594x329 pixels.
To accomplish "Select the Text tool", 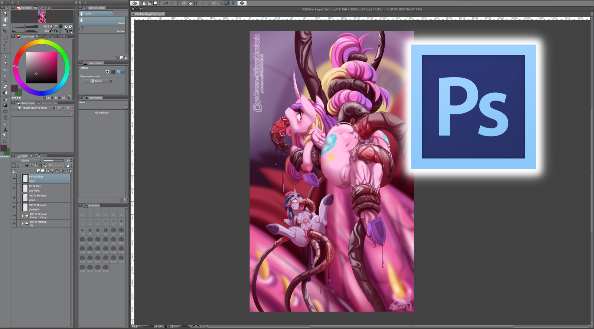I will [x=5, y=130].
